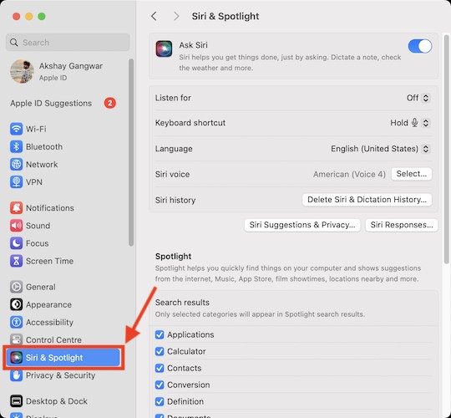451x418 pixels.
Task: Select Wi-Fi label in the sidebar
Action: coord(36,129)
